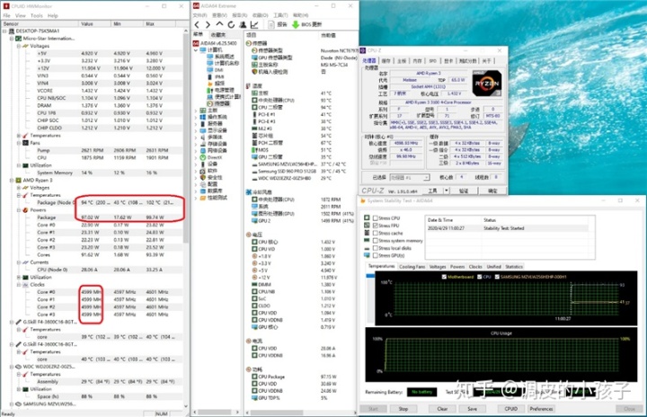Click the Stress CPU chip icon

[367, 217]
